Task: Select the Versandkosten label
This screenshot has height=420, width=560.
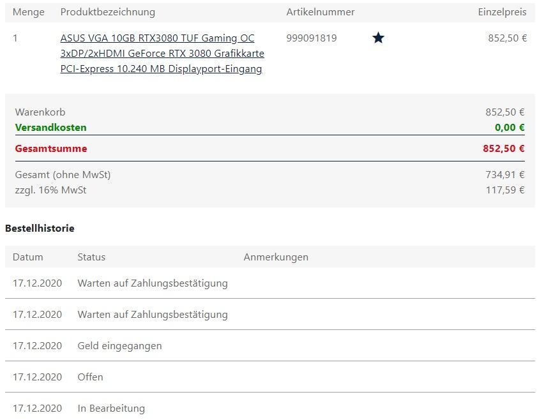Action: tap(51, 128)
